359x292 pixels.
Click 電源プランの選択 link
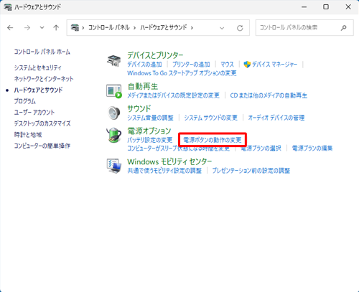click(x=261, y=149)
